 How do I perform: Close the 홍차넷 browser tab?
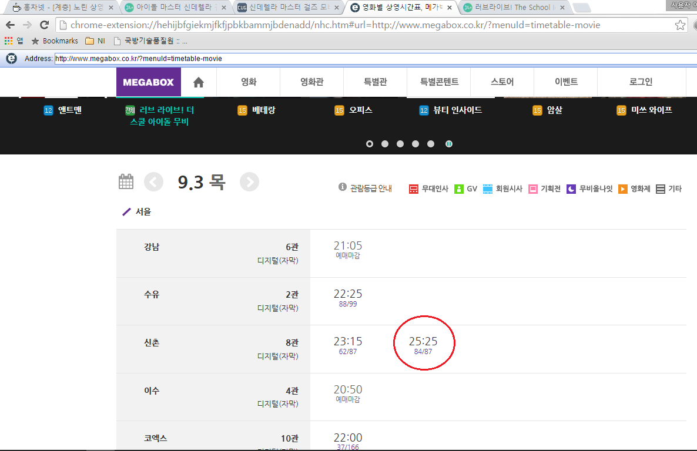(111, 8)
